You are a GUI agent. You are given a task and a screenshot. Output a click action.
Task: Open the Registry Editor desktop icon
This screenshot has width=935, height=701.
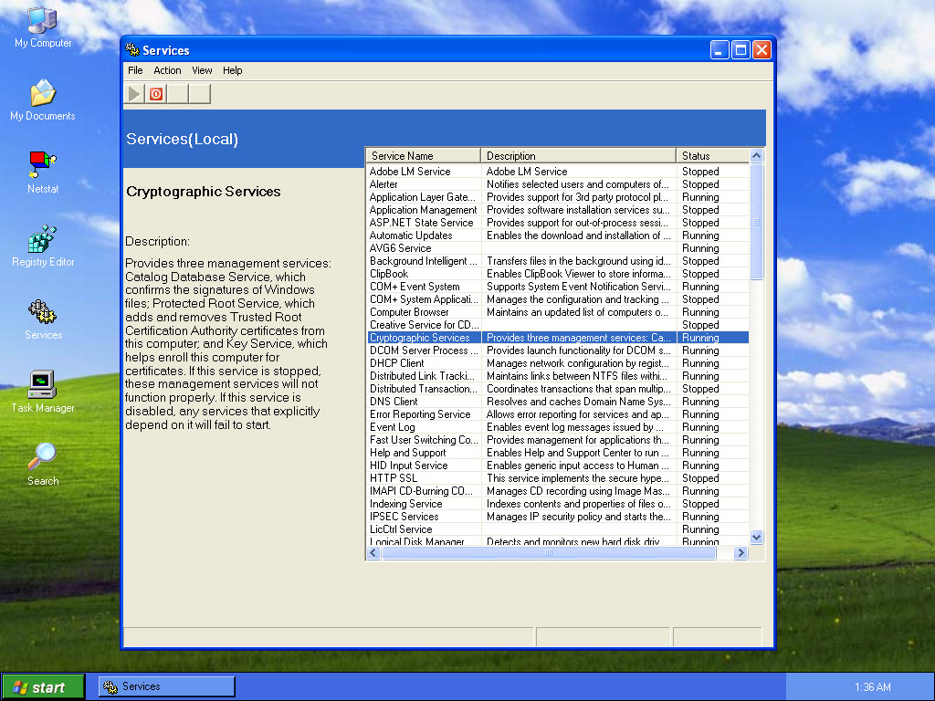(43, 246)
